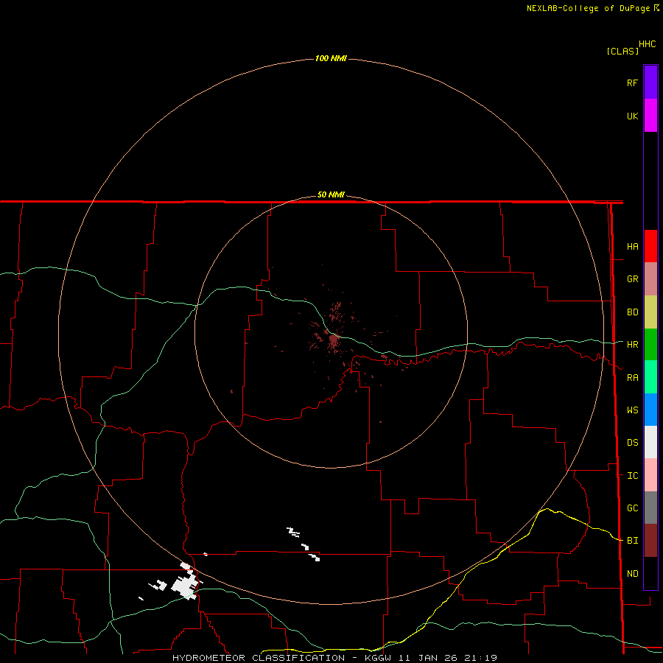663x663 pixels.
Task: Click the red HA color swatch
Action: tap(650, 246)
